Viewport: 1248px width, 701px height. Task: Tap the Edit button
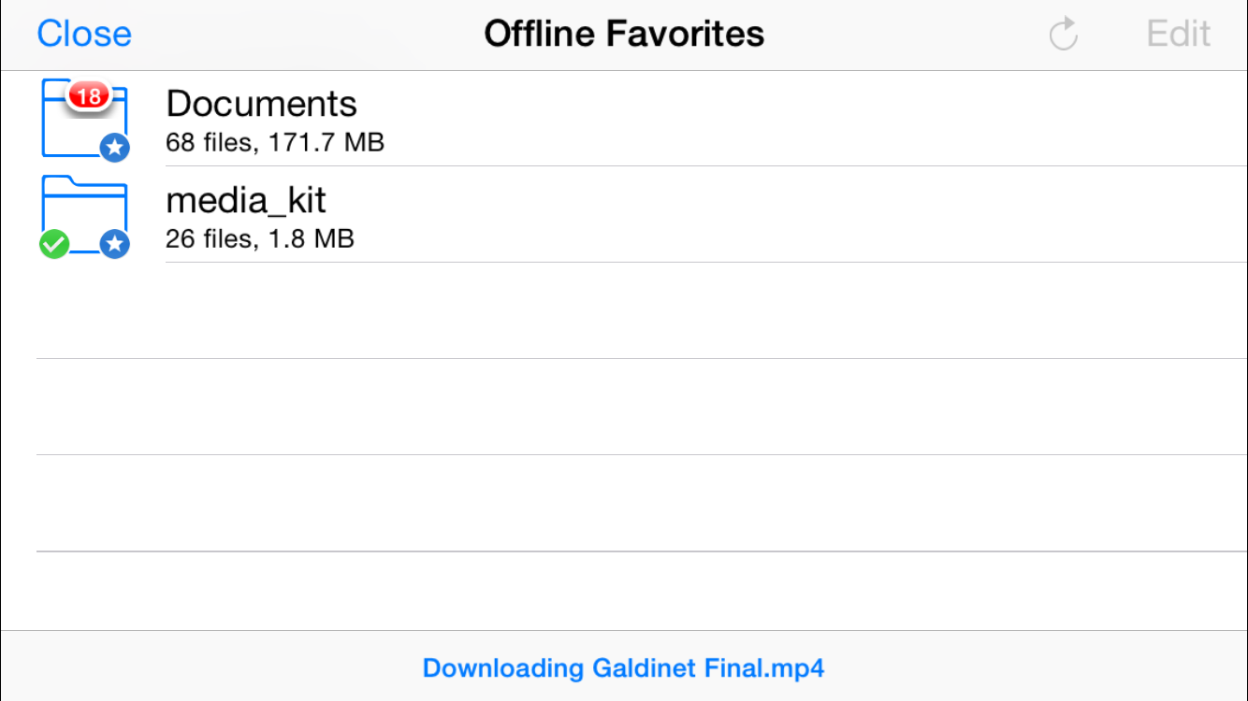1179,35
